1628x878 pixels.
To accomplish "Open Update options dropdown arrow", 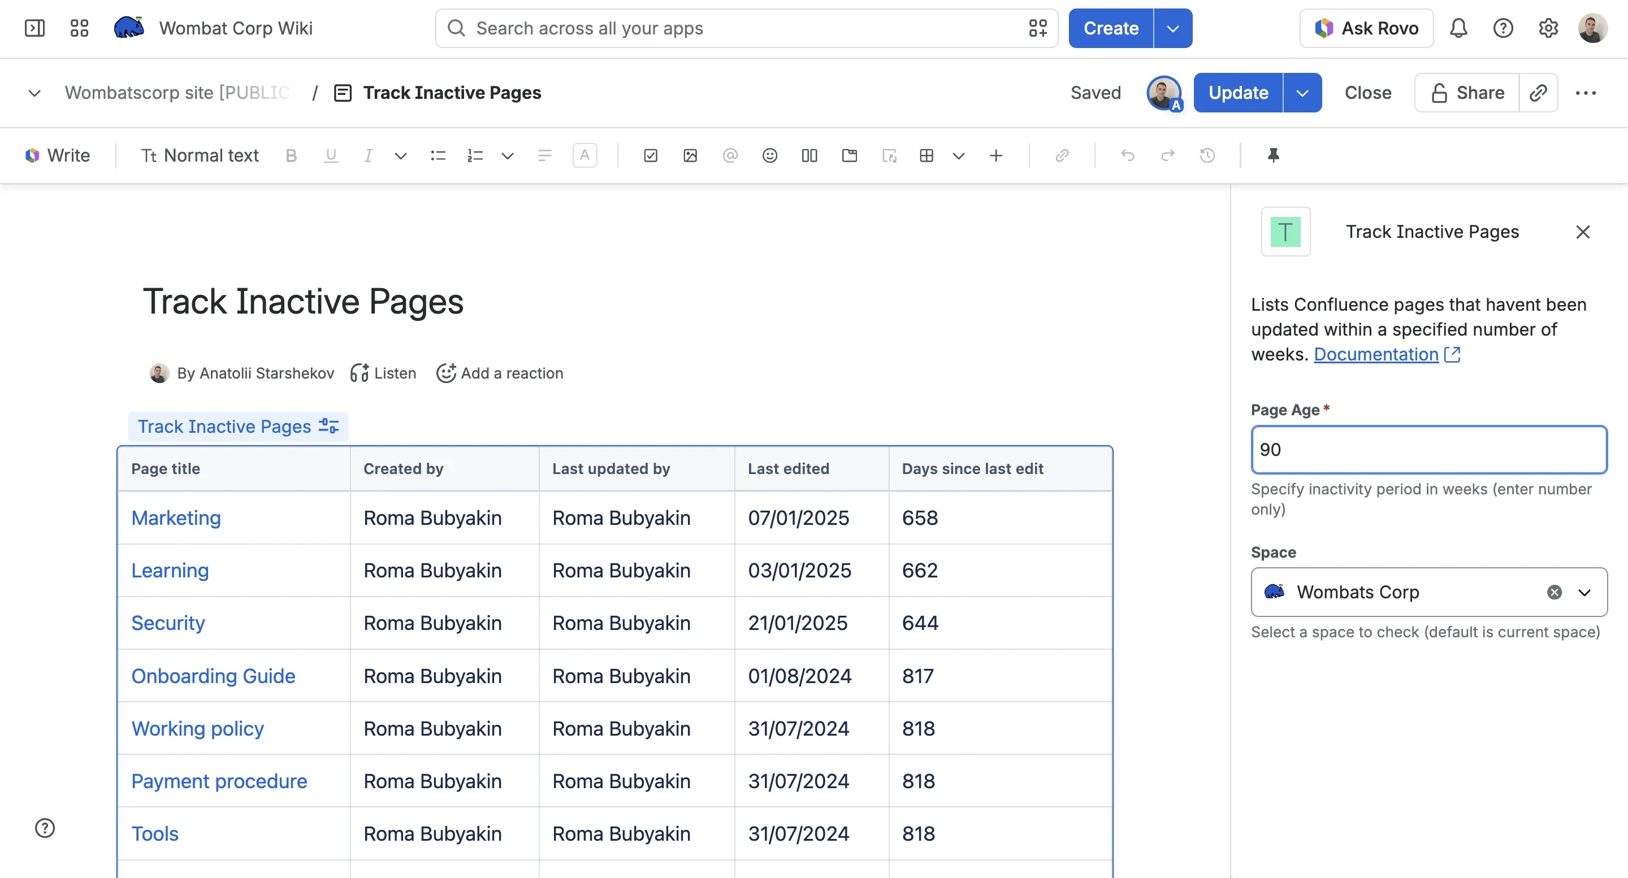I will pyautogui.click(x=1302, y=93).
